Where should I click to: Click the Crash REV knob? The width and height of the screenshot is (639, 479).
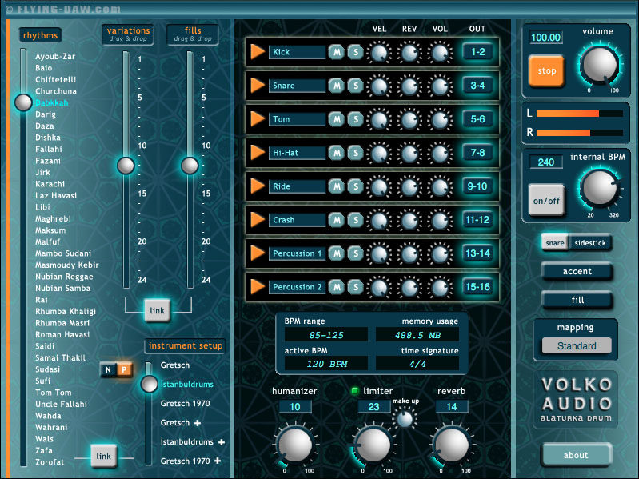(409, 221)
